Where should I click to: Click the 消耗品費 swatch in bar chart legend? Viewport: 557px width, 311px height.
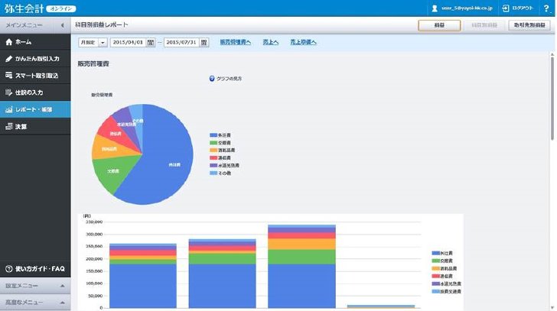[x=435, y=268]
